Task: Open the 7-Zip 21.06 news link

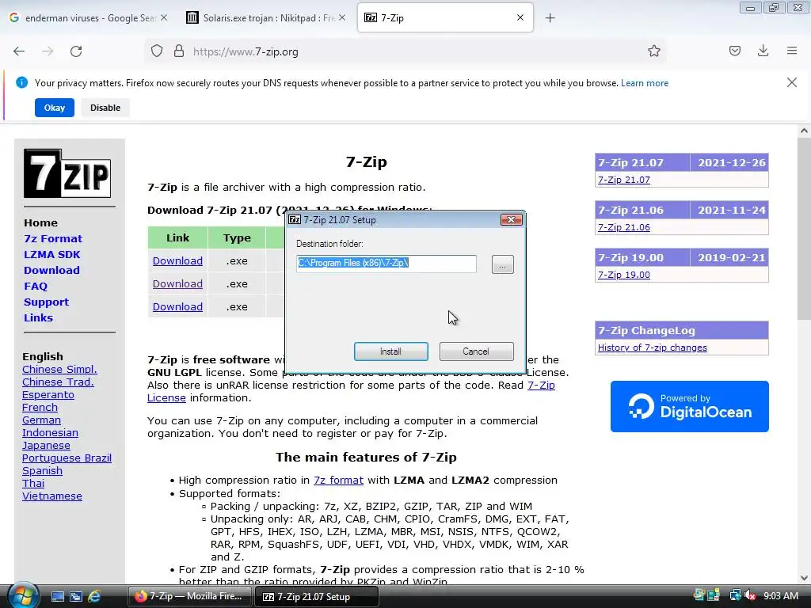Action: click(x=624, y=227)
